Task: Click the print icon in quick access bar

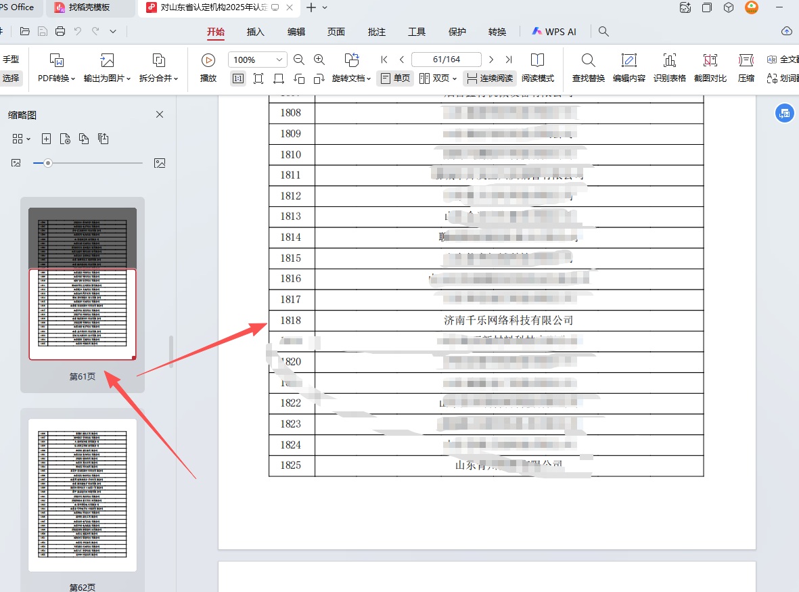Action: pyautogui.click(x=60, y=31)
